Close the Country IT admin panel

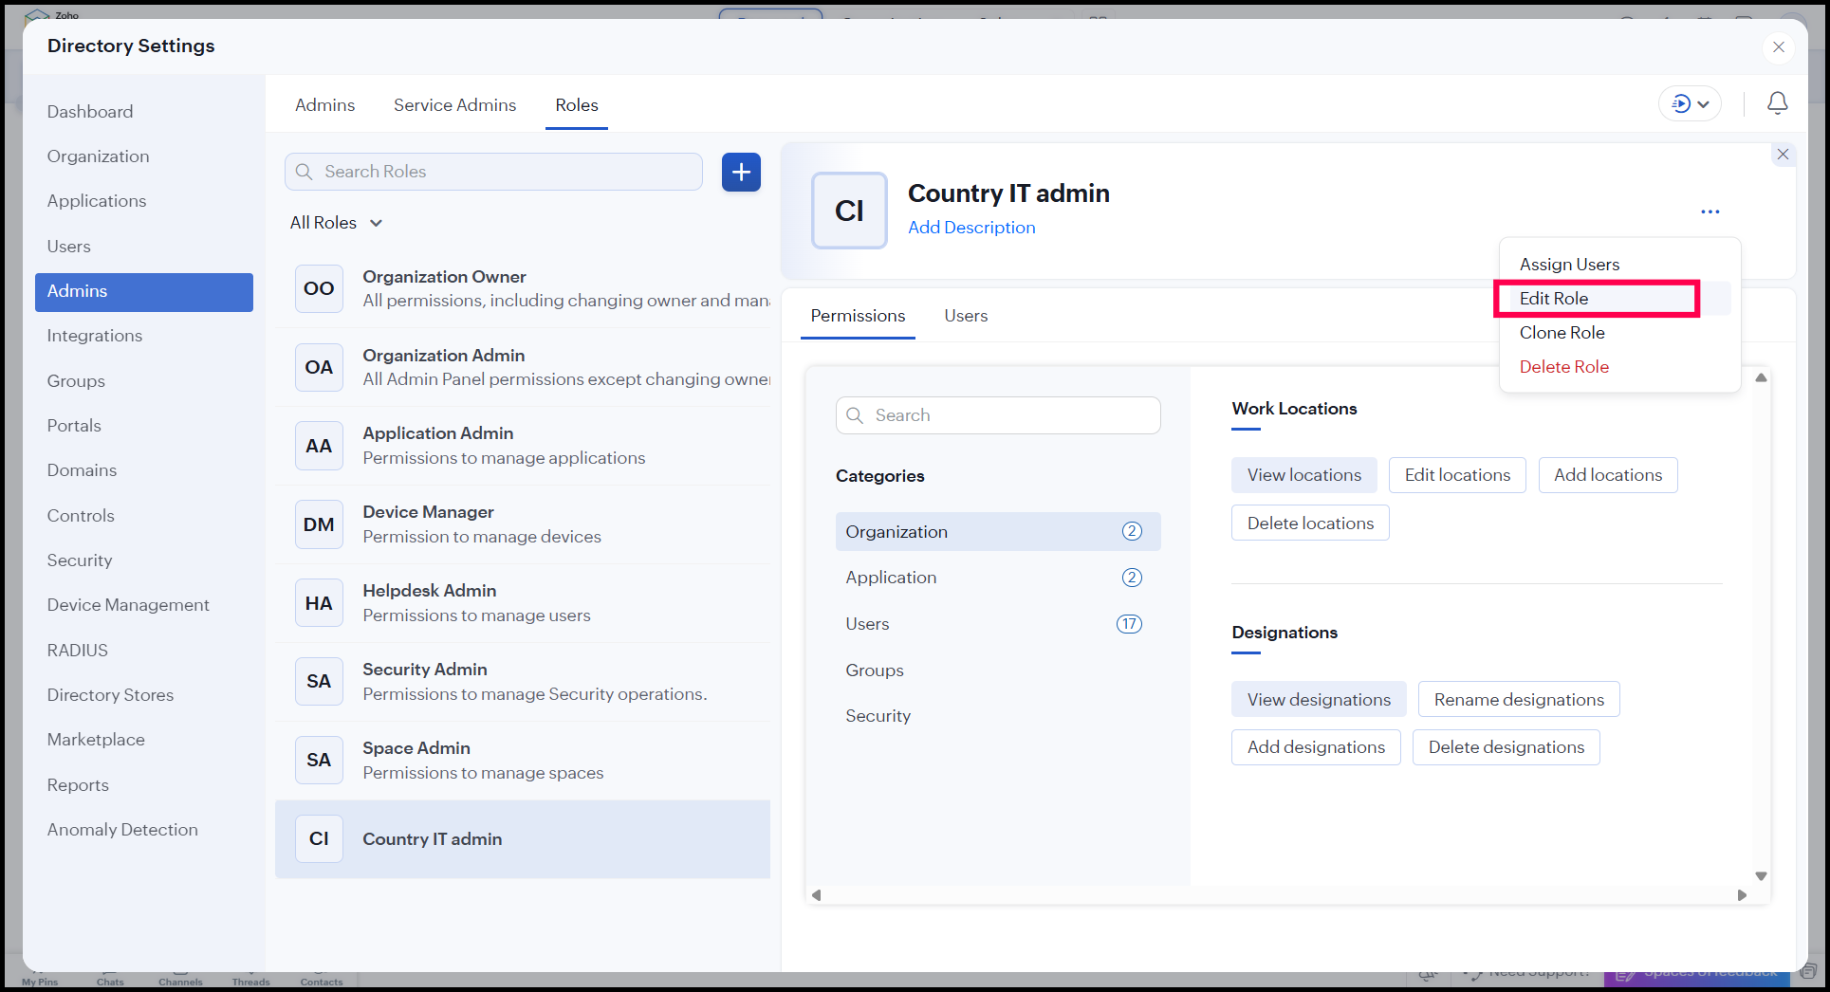(x=1783, y=155)
